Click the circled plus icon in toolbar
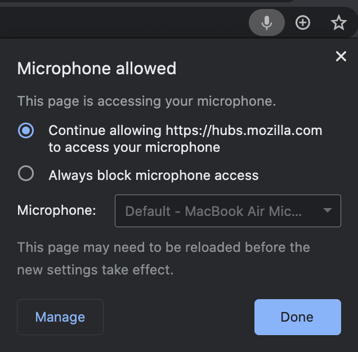Screen dimensions: 358x352 click(x=303, y=23)
